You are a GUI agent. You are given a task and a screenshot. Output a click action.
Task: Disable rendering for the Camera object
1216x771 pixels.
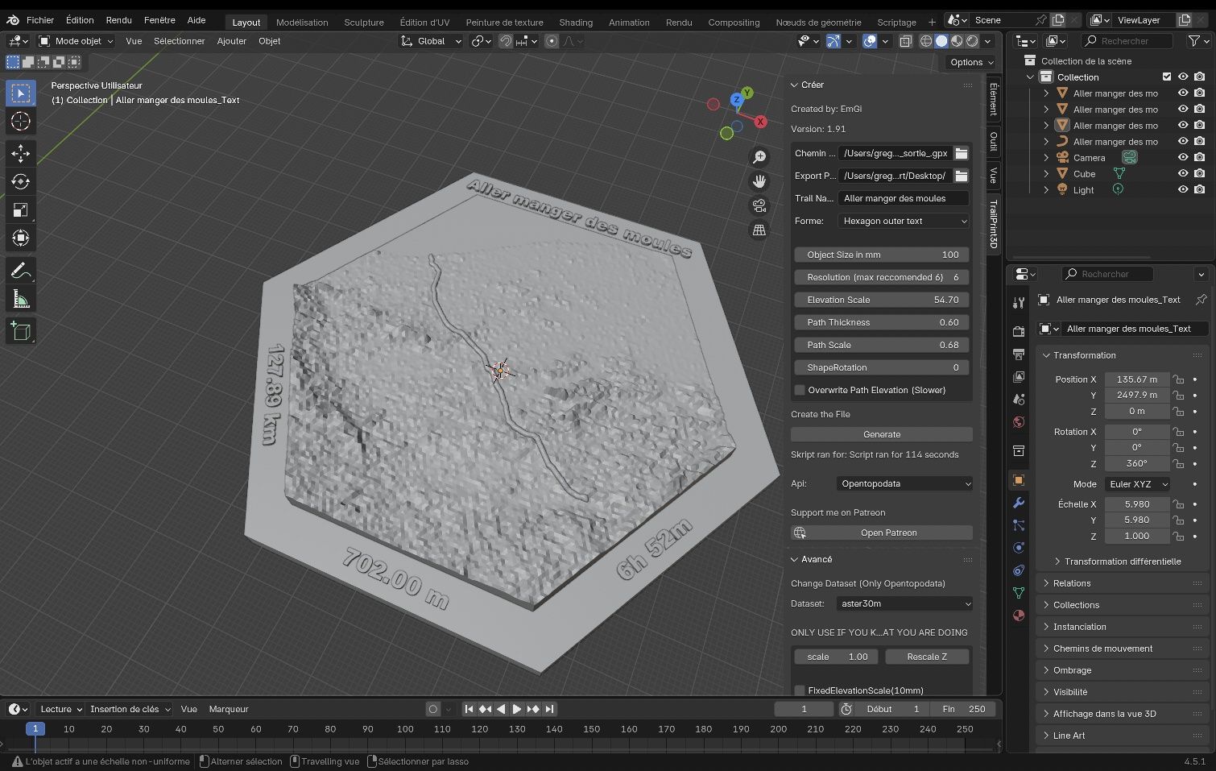(x=1200, y=157)
